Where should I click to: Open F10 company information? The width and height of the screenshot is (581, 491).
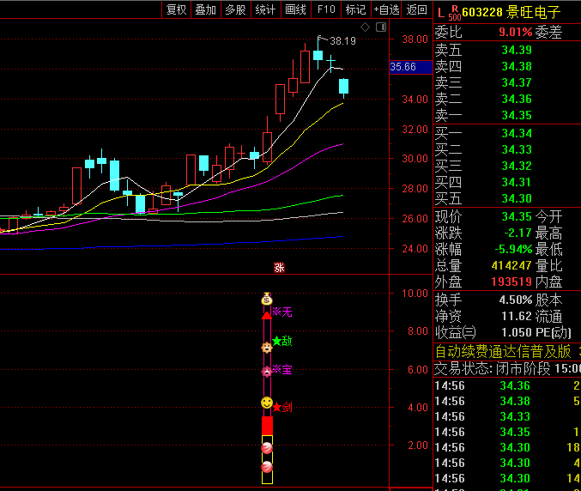(x=326, y=9)
